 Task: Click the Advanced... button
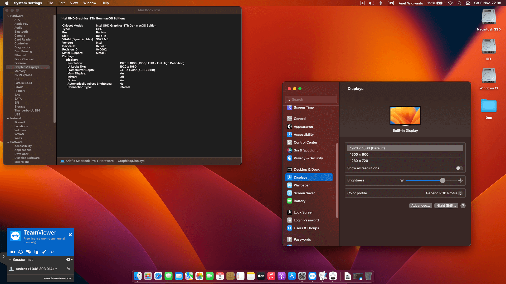tap(421, 206)
